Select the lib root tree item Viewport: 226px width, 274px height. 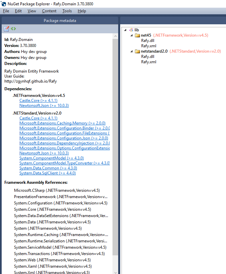(137, 30)
